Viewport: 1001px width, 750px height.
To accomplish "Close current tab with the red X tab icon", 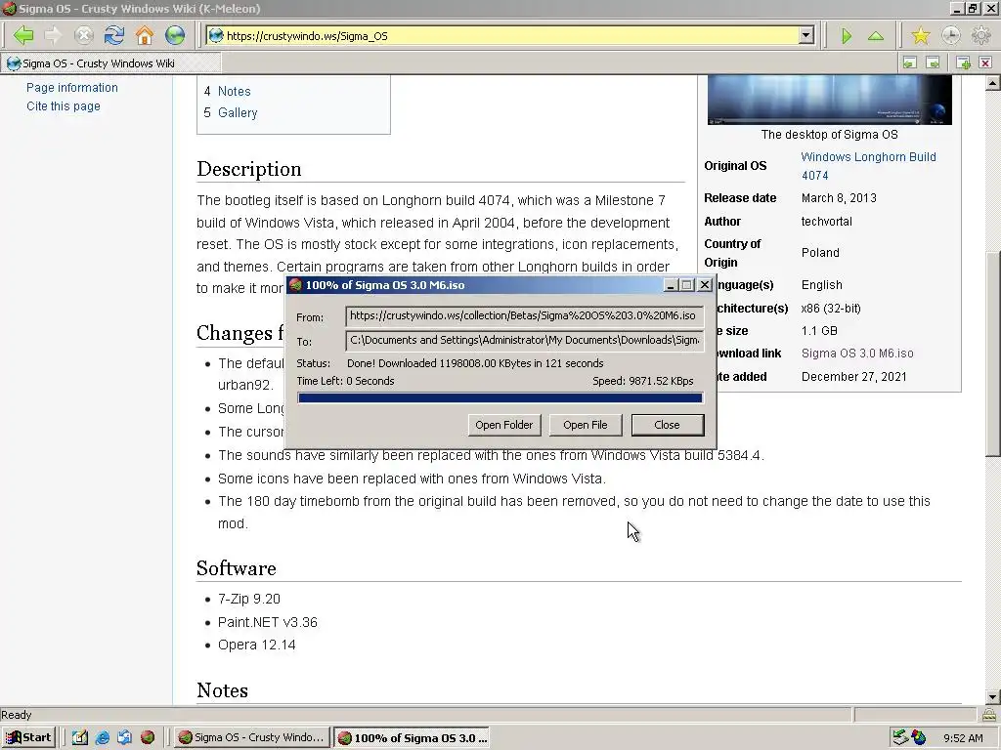I will 985,62.
